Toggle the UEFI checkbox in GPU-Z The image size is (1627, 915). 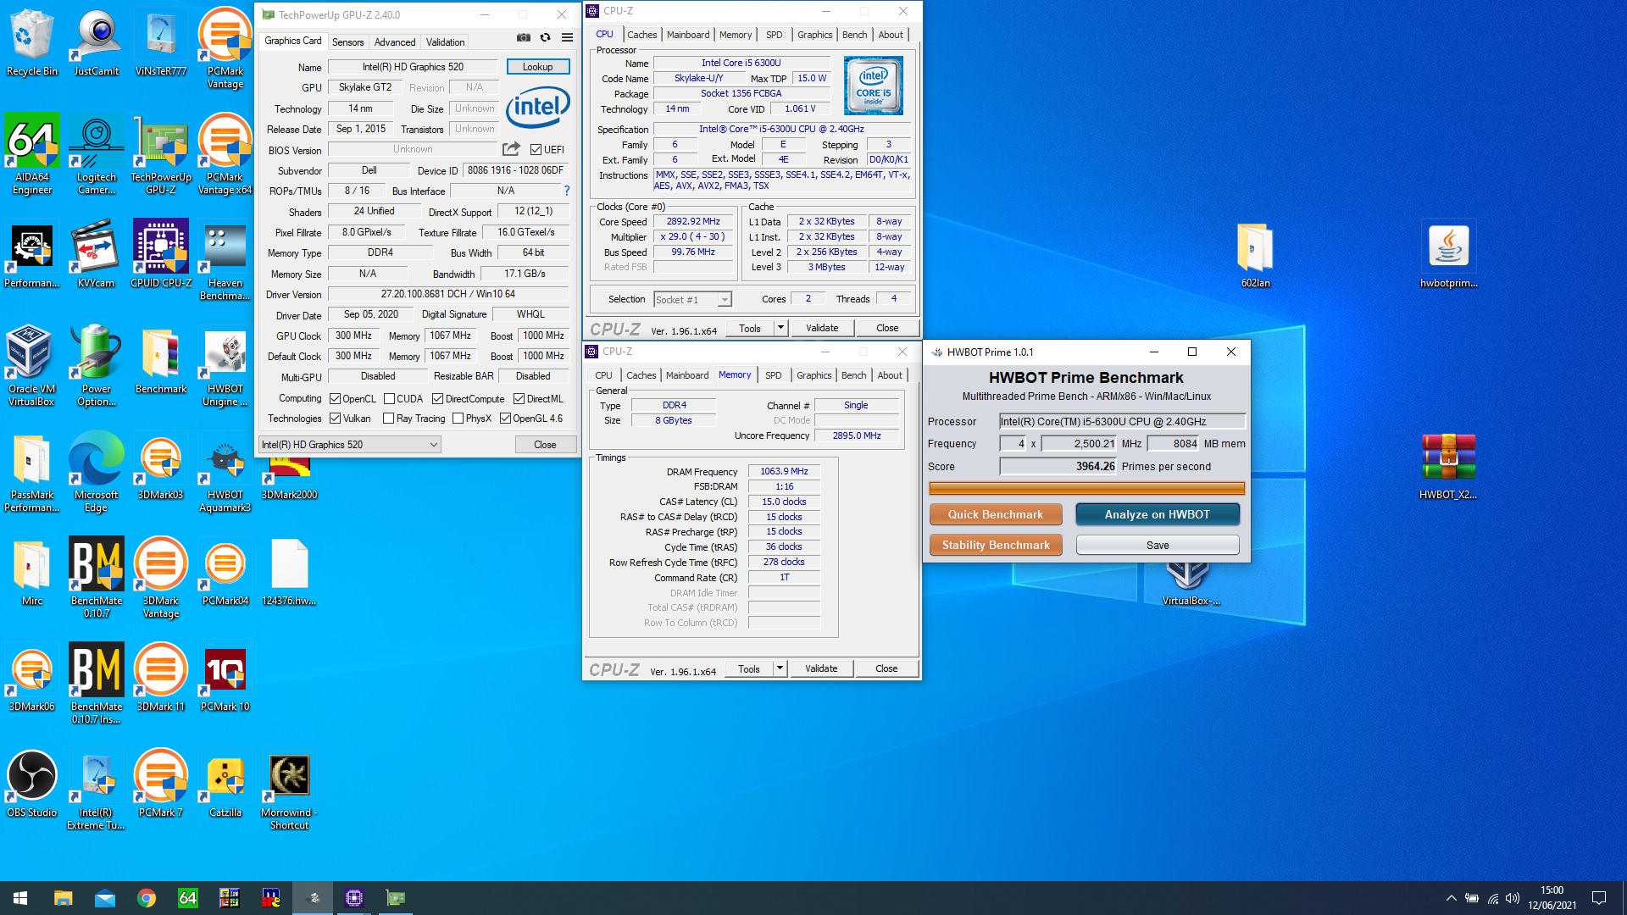coord(536,150)
